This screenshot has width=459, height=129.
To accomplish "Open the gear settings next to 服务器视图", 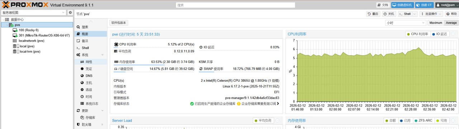I will [x=70, y=13].
